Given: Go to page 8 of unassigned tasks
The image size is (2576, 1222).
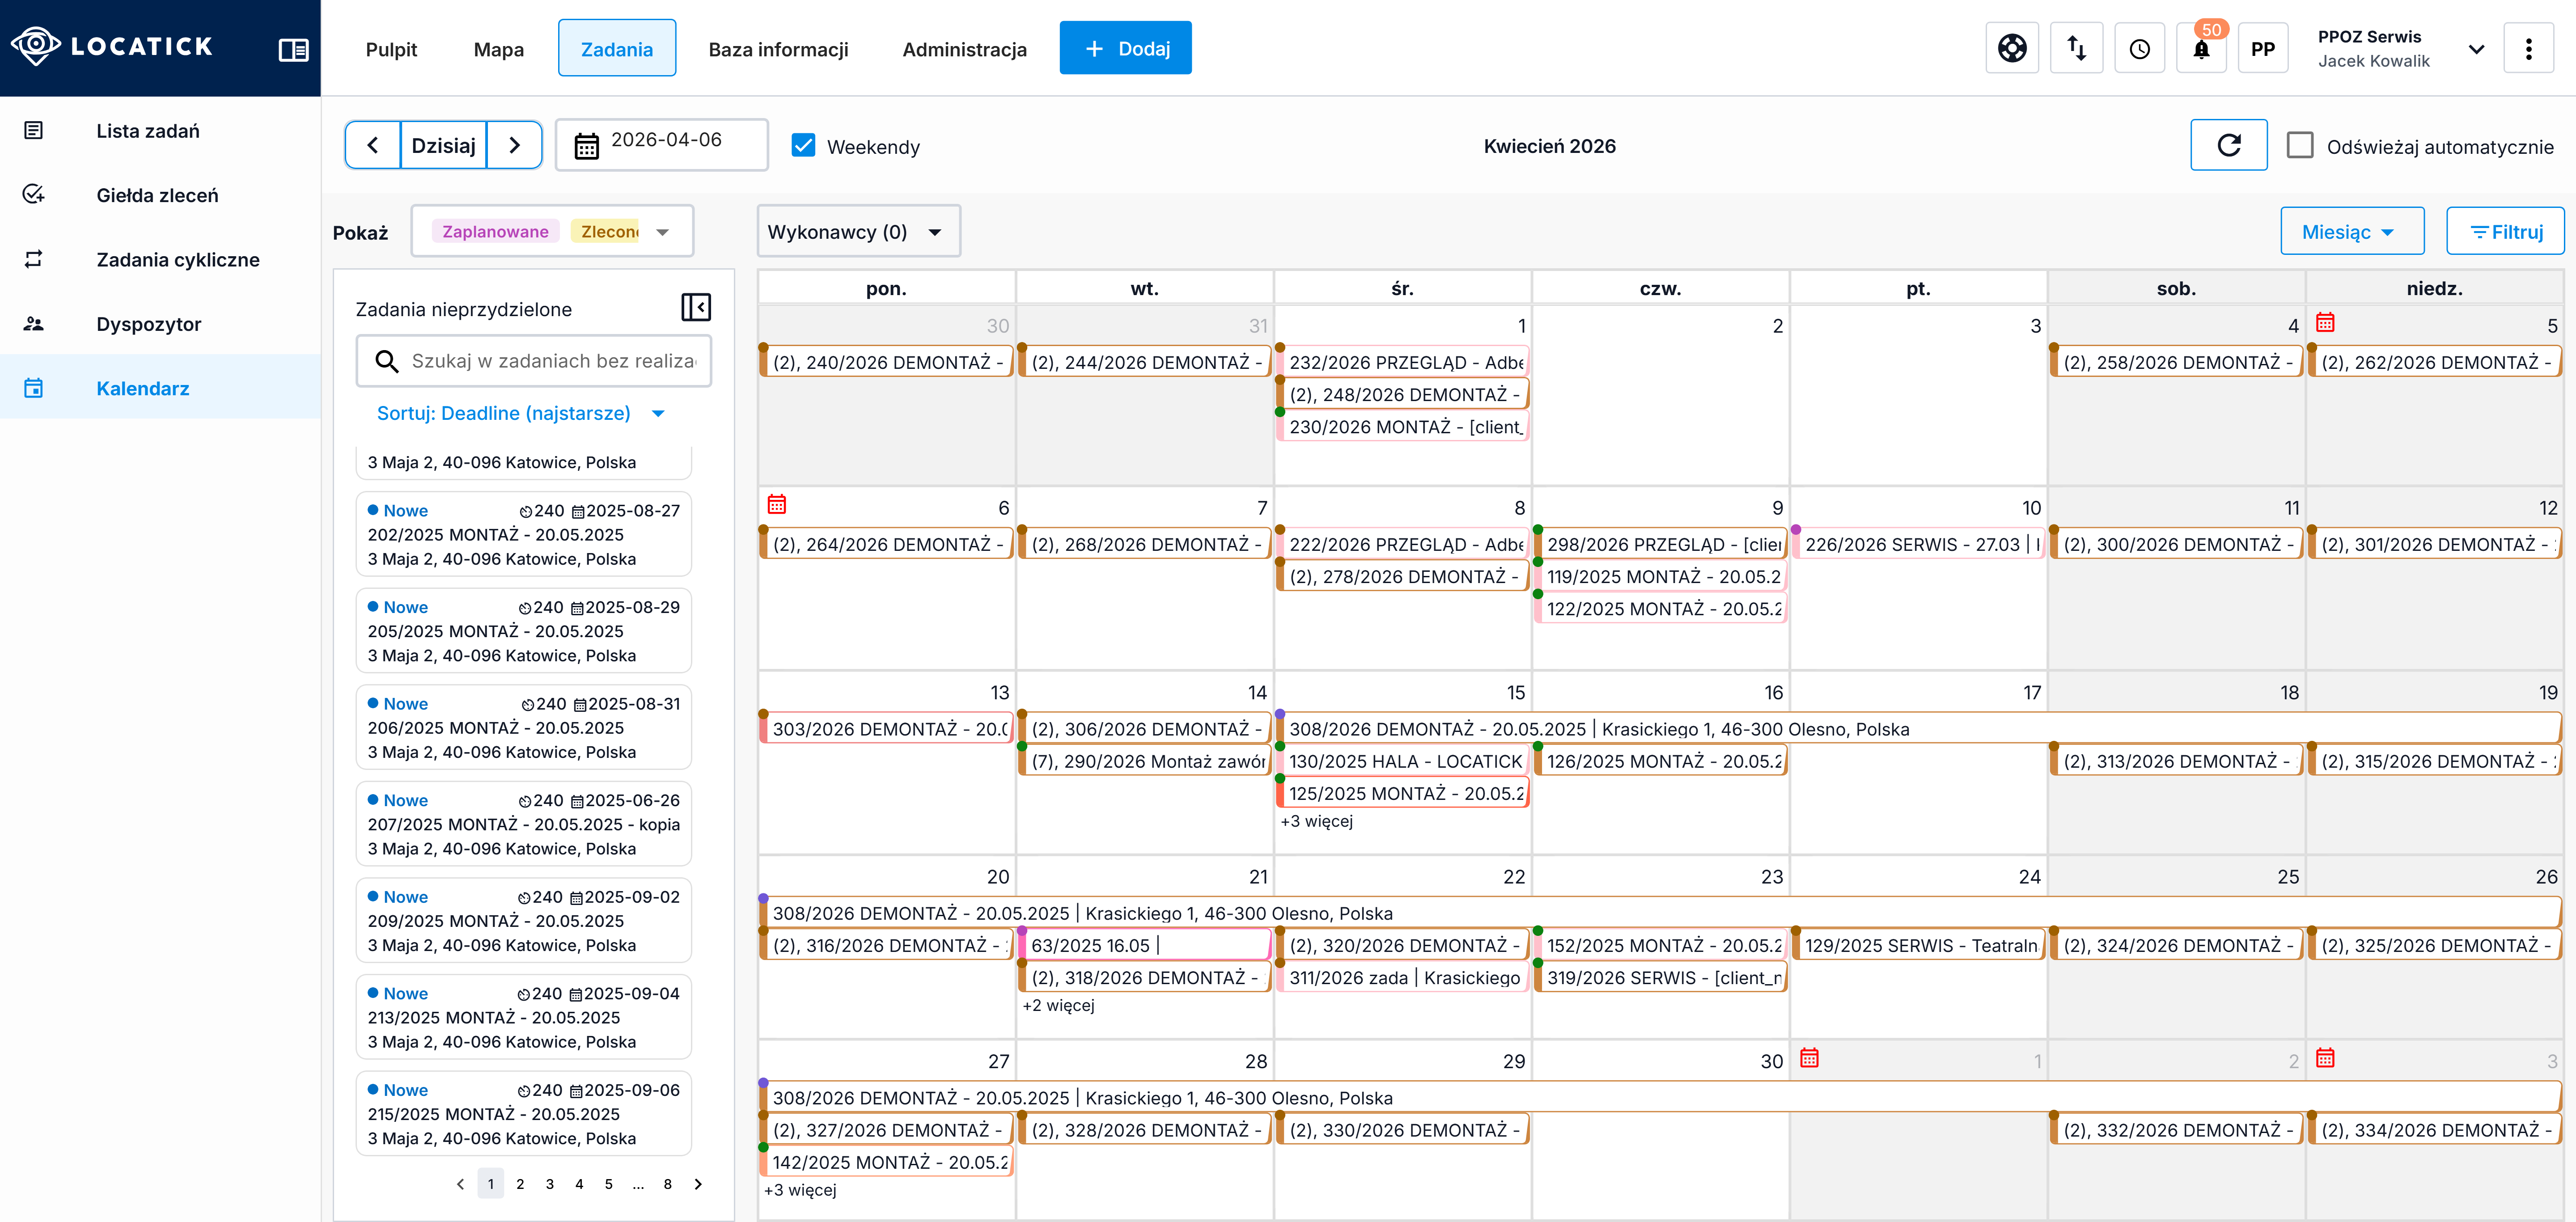Looking at the screenshot, I should pos(668,1184).
